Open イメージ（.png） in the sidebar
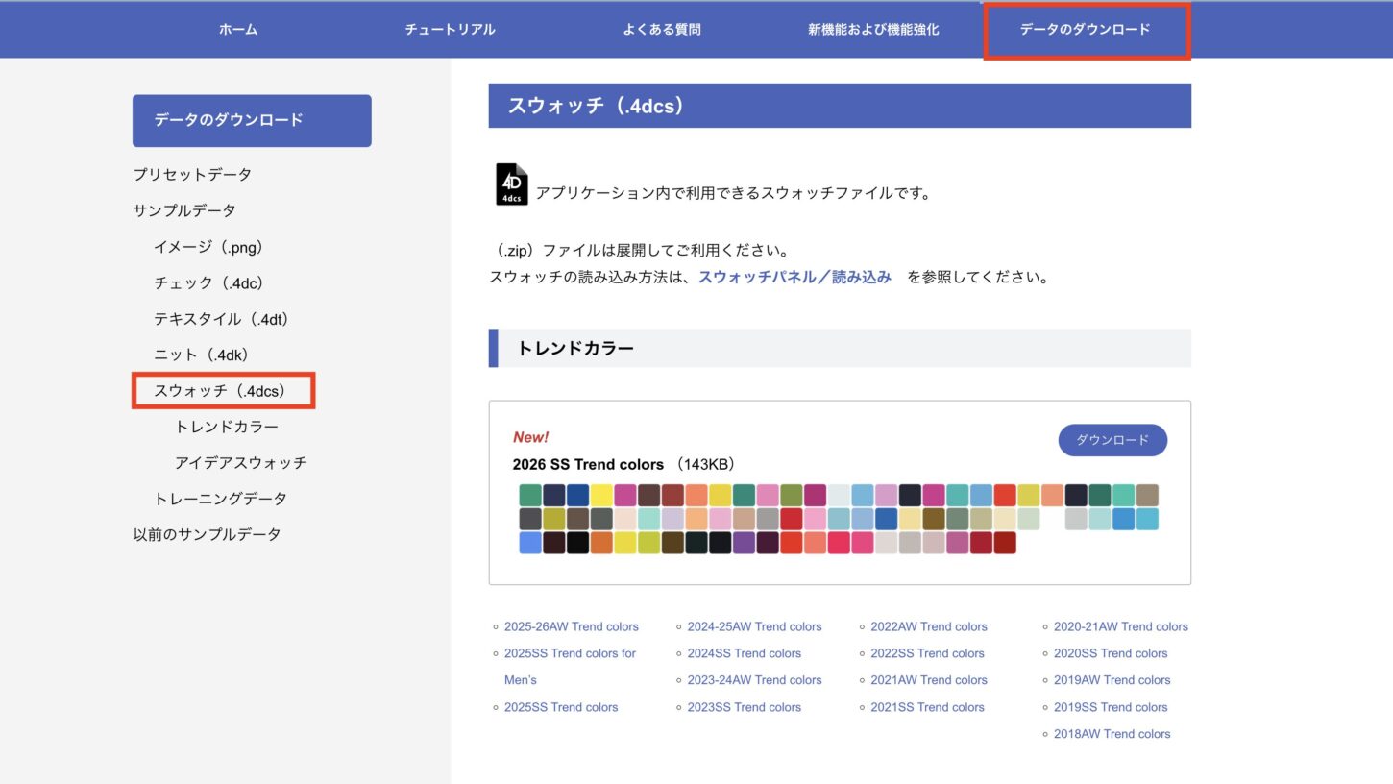Screen dimensions: 1393x784 (x=208, y=247)
